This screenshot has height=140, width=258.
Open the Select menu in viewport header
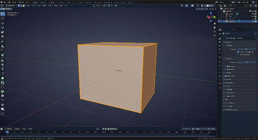pos(34,6)
